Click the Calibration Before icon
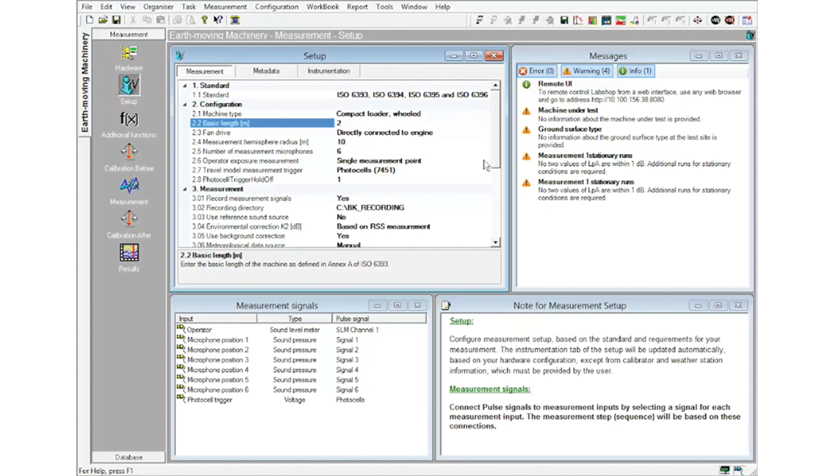This screenshot has height=476, width=834. pyautogui.click(x=129, y=153)
